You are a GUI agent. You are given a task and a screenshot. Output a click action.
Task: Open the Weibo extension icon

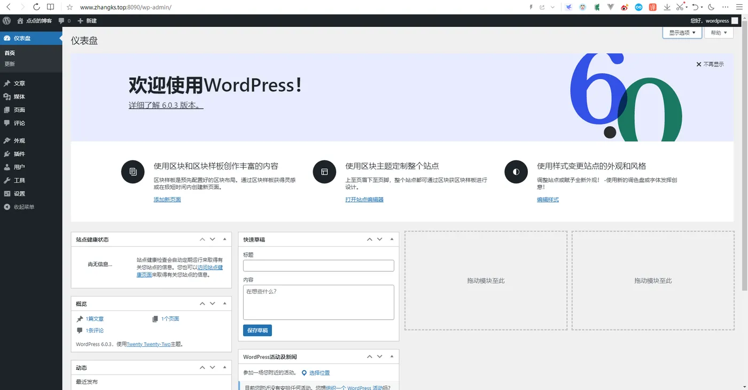625,7
